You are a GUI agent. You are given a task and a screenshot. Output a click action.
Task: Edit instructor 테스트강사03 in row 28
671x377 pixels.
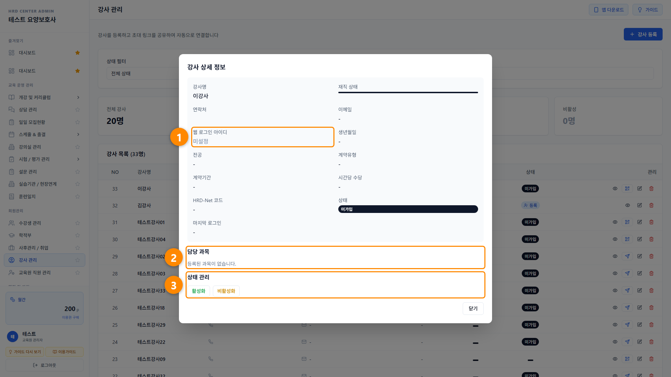pyautogui.click(x=640, y=273)
